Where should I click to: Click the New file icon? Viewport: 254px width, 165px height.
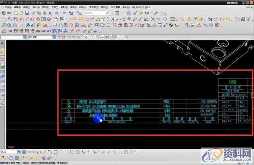pyautogui.click(x=16, y=13)
